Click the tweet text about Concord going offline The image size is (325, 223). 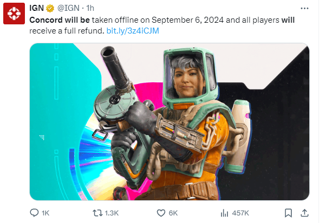tap(162, 25)
